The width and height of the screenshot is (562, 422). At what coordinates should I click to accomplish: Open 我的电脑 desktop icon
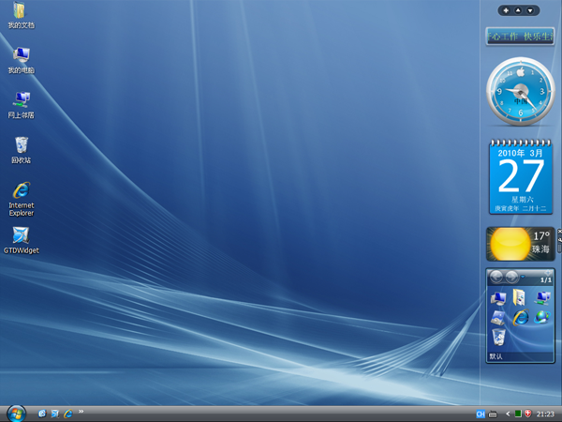[x=21, y=57]
